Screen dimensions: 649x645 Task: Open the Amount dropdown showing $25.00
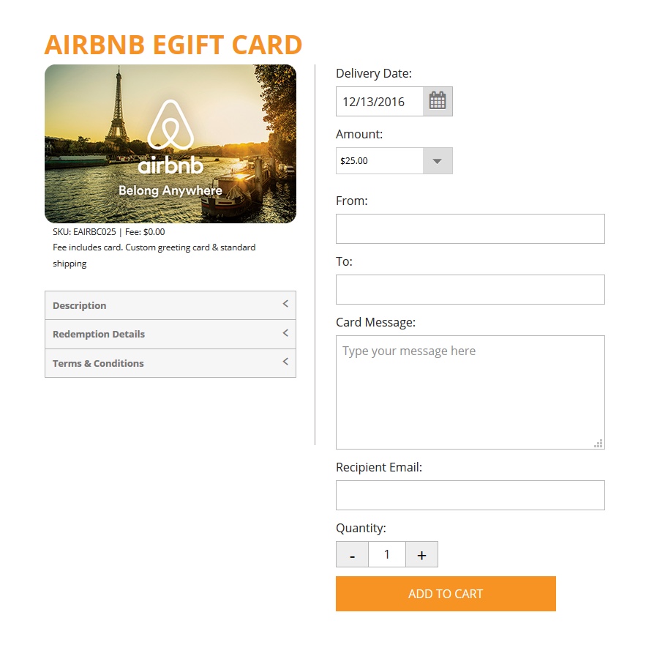coord(437,160)
